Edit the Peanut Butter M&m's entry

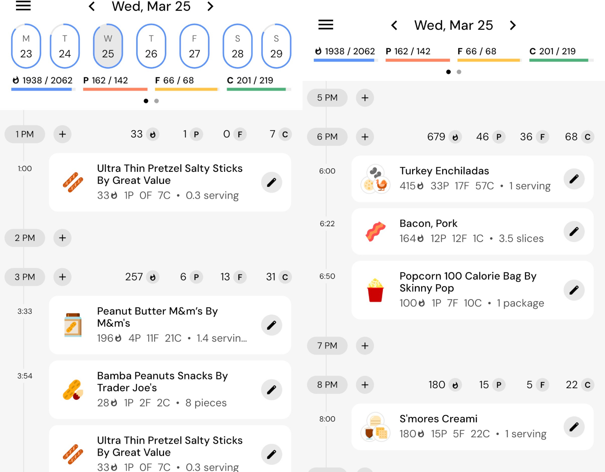pos(271,325)
